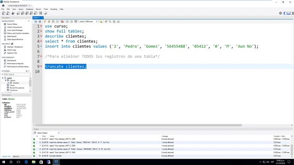Select the Stored Procedures tree item
Viewport: 294px width, 165px height.
pos(17,88)
